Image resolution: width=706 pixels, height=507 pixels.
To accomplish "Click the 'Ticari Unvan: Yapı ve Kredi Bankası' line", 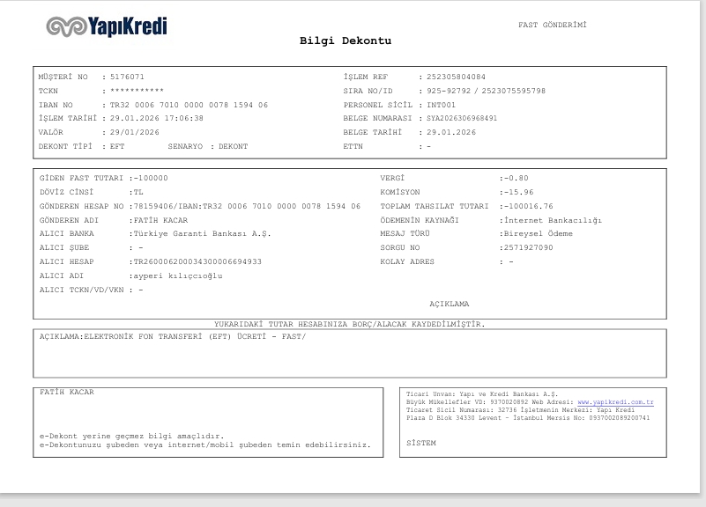I will point(482,394).
